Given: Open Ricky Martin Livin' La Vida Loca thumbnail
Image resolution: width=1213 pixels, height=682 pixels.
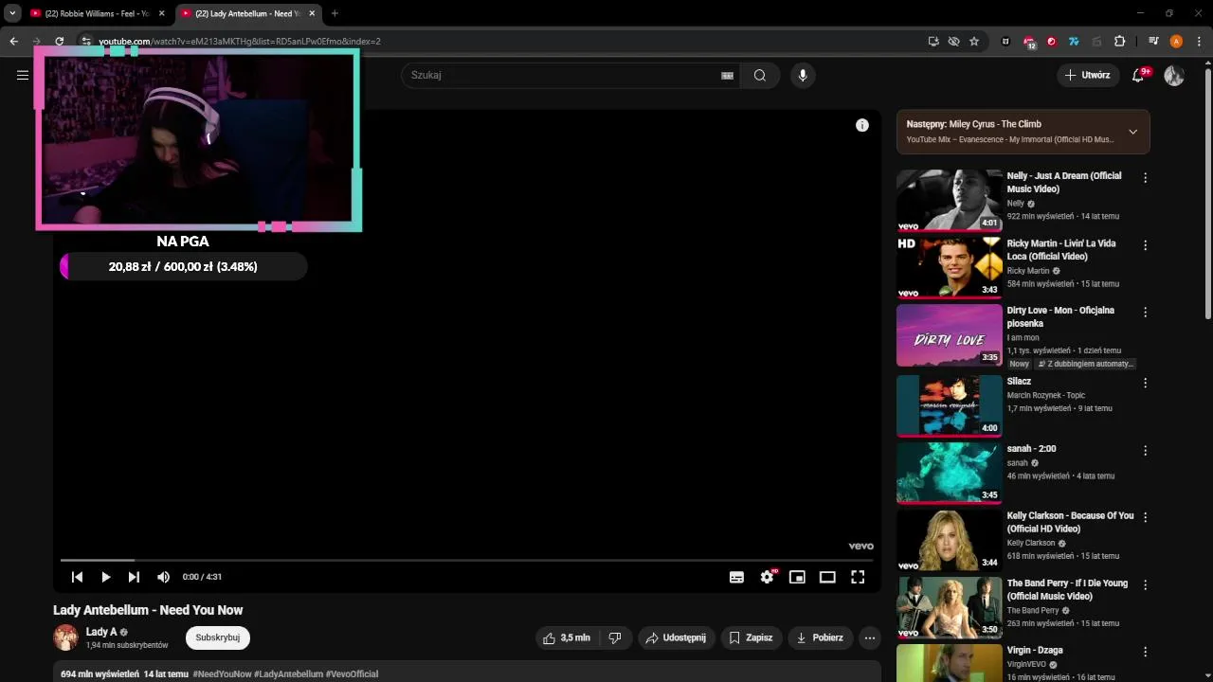Looking at the screenshot, I should tap(949, 267).
